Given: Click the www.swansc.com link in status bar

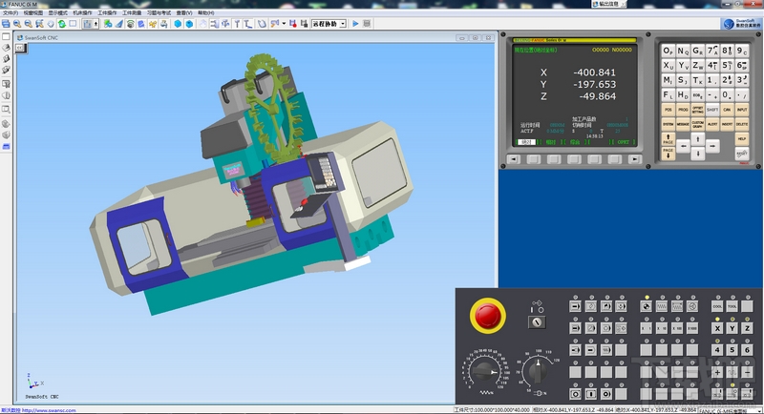Looking at the screenshot, I should 50,410.
